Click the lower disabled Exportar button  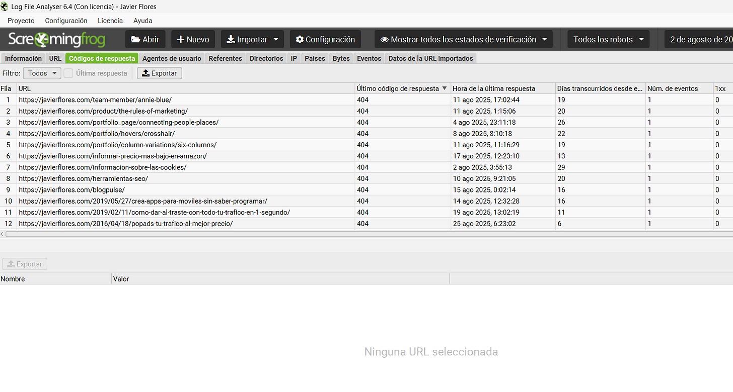click(x=25, y=264)
